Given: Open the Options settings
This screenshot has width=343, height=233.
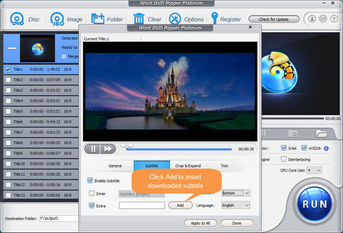Looking at the screenshot, I should tap(186, 19).
